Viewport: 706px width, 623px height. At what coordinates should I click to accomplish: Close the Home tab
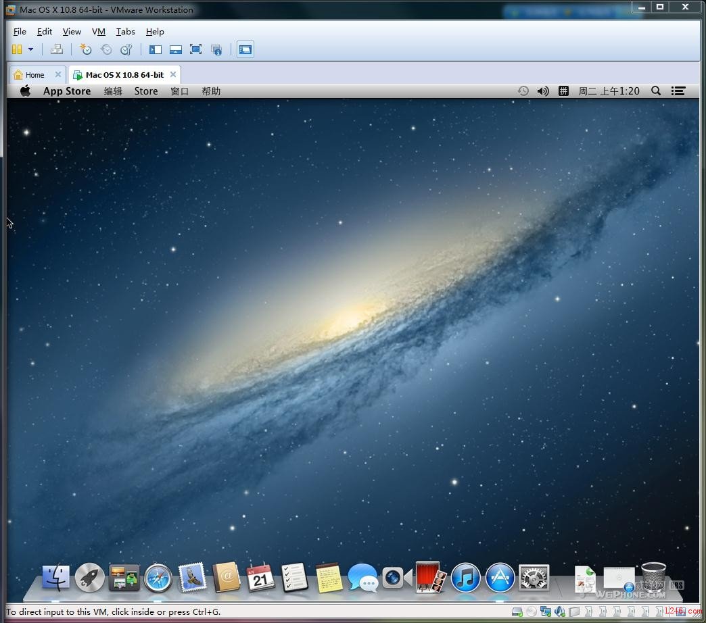(58, 74)
